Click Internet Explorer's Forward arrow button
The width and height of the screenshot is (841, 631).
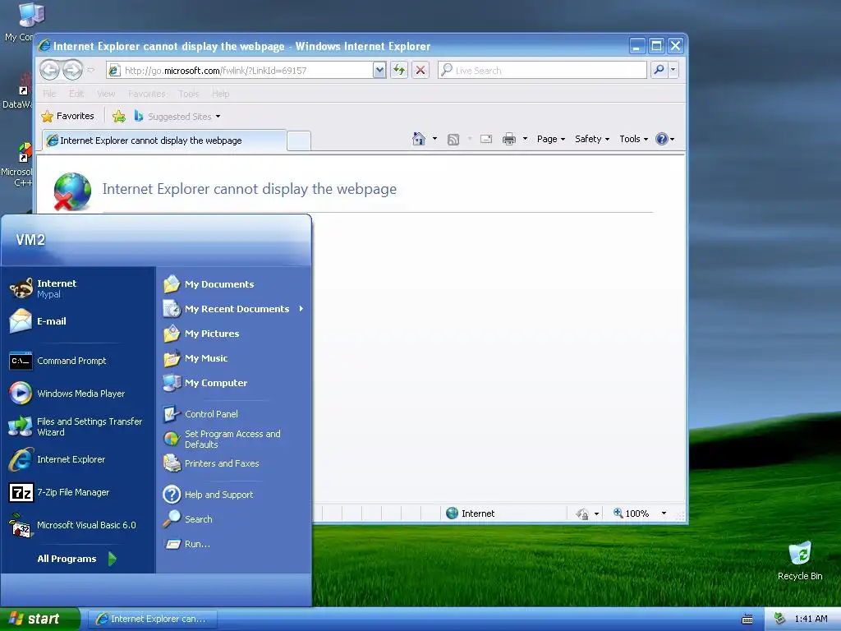(72, 70)
